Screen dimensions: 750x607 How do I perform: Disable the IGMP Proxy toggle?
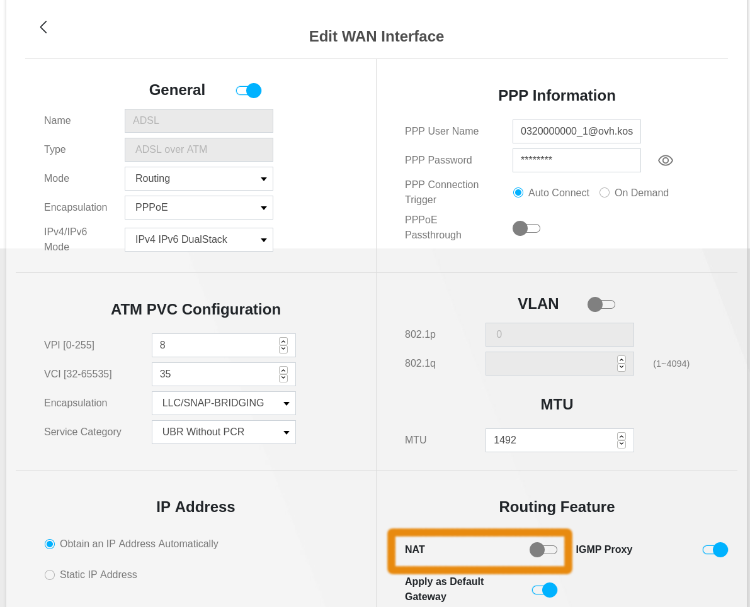click(715, 550)
